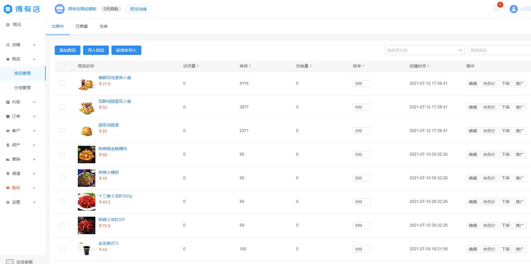Click the 添加商品 button

pos(68,50)
